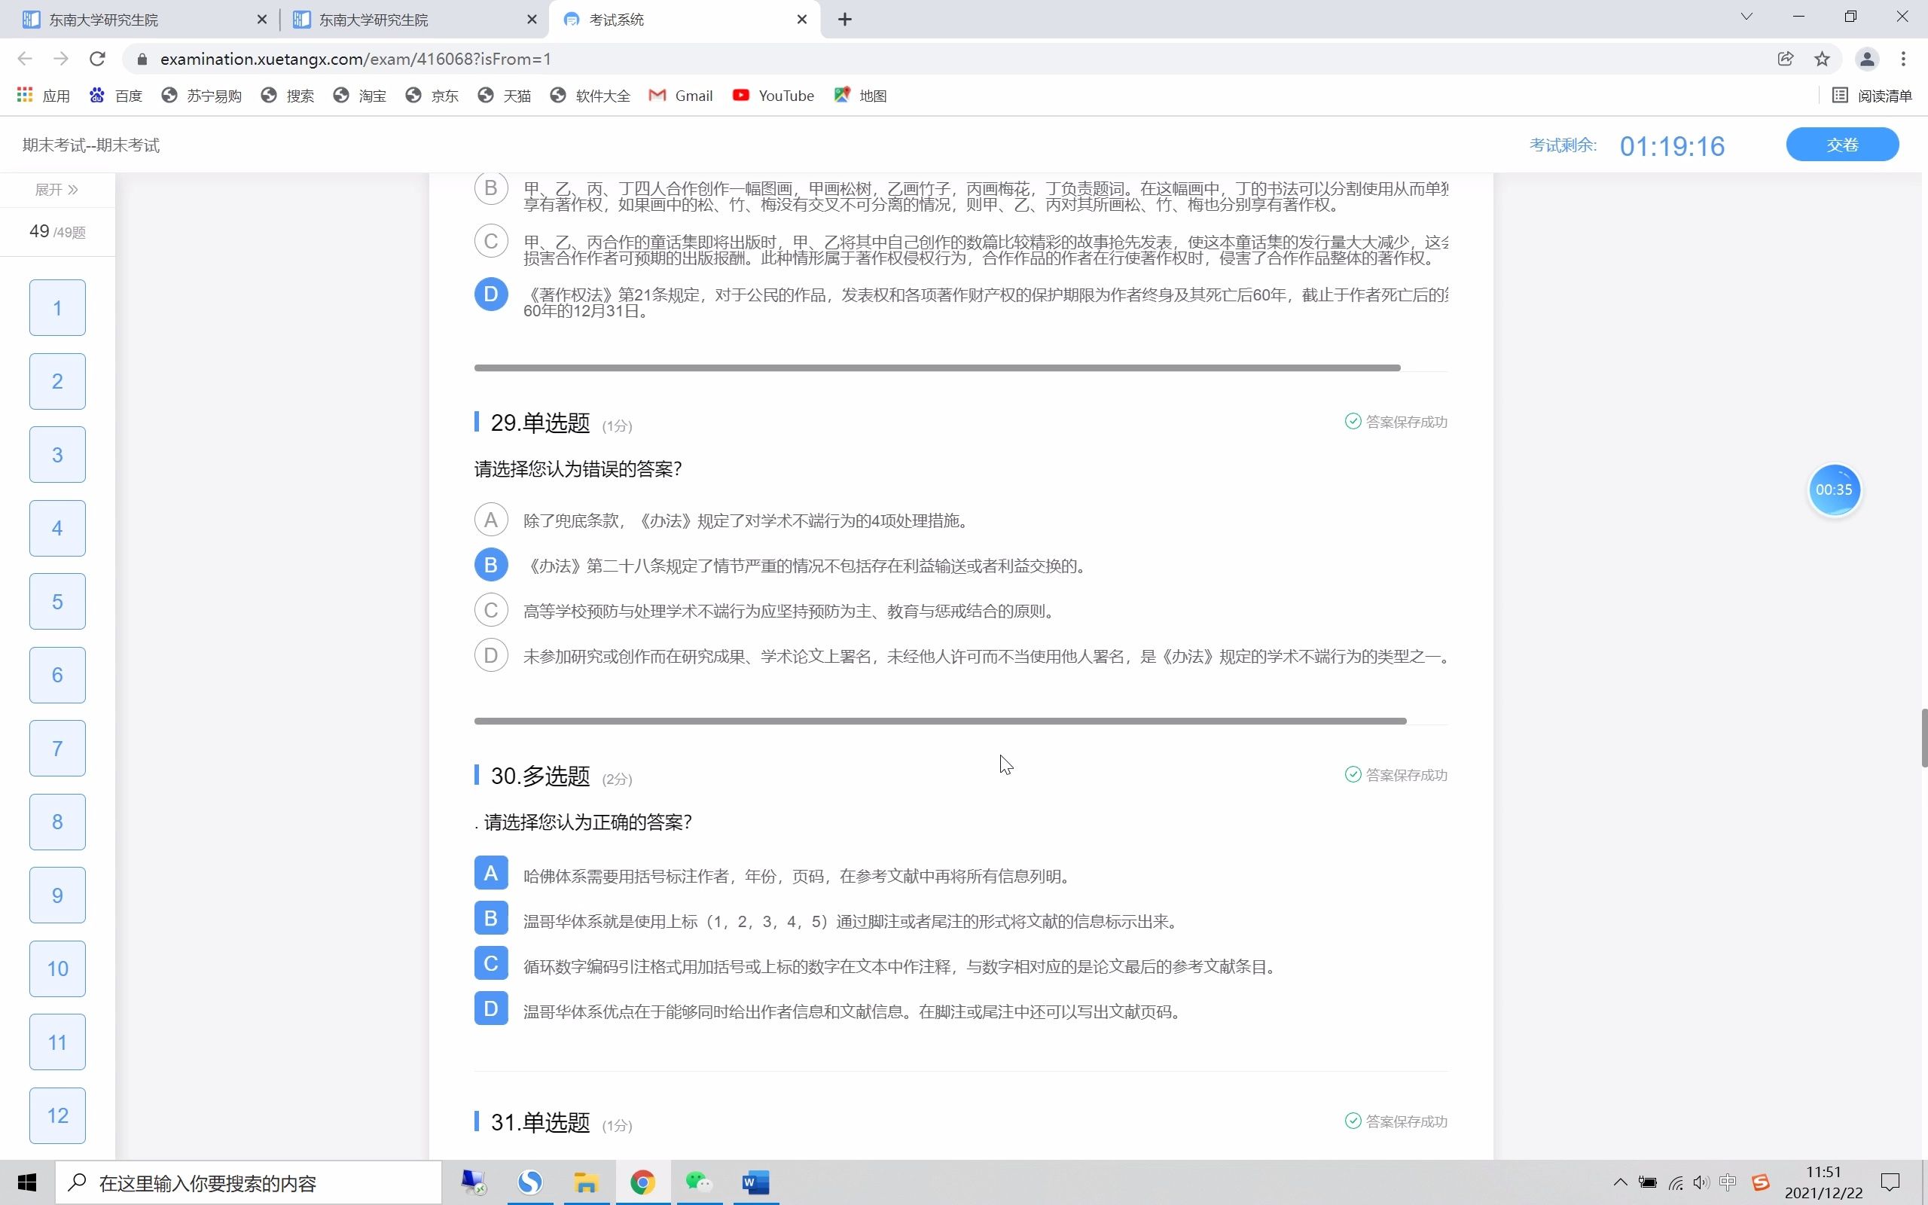Open WeChat from the taskbar
The height and width of the screenshot is (1205, 1928).
(x=699, y=1182)
